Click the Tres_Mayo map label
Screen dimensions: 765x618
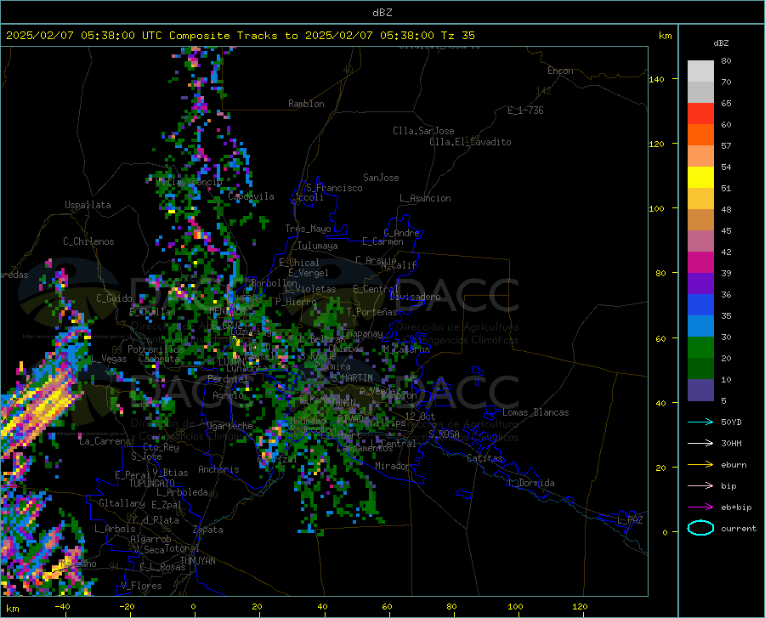pos(308,229)
